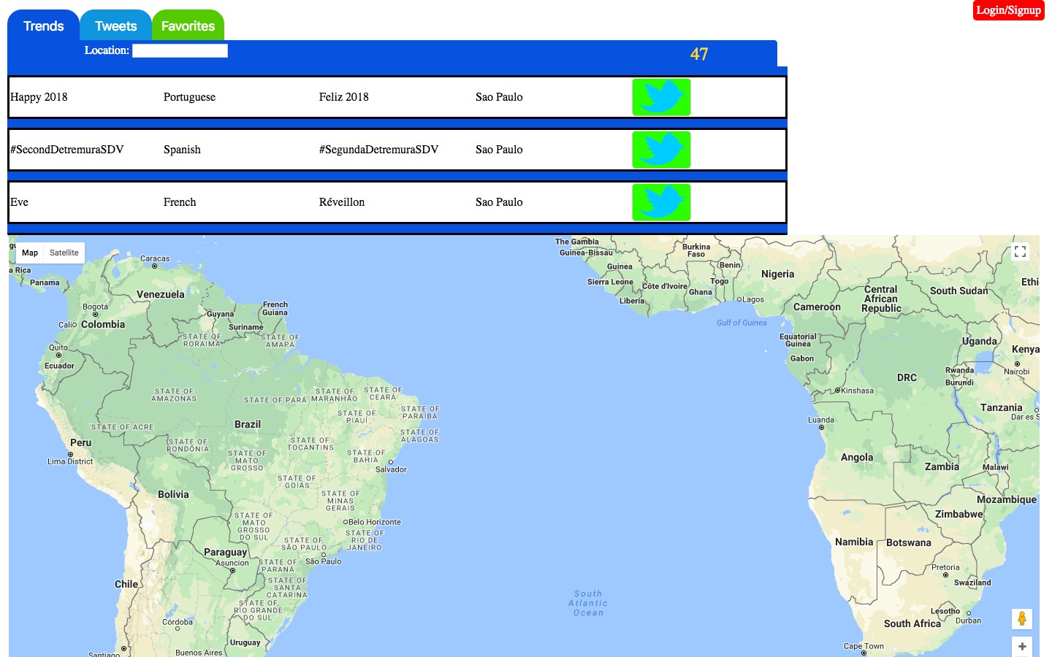
Task: Click the Feliz 2018 translation
Action: [x=344, y=97]
